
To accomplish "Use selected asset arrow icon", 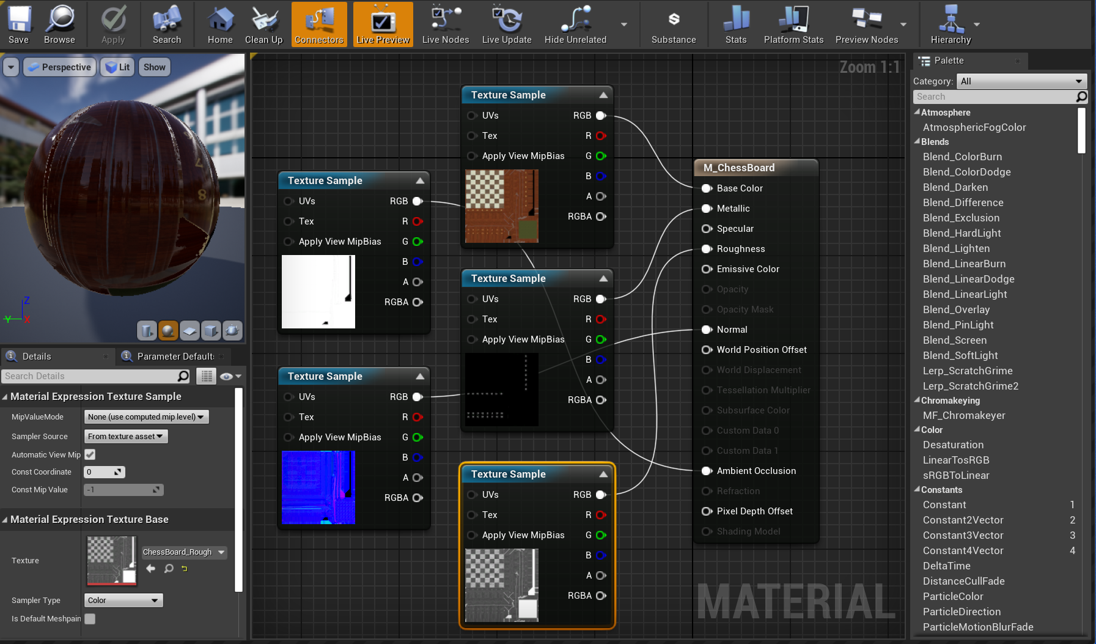I will (151, 569).
